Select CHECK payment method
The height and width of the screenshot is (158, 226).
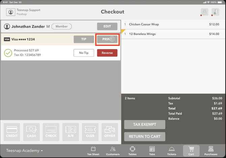click(x=51, y=132)
